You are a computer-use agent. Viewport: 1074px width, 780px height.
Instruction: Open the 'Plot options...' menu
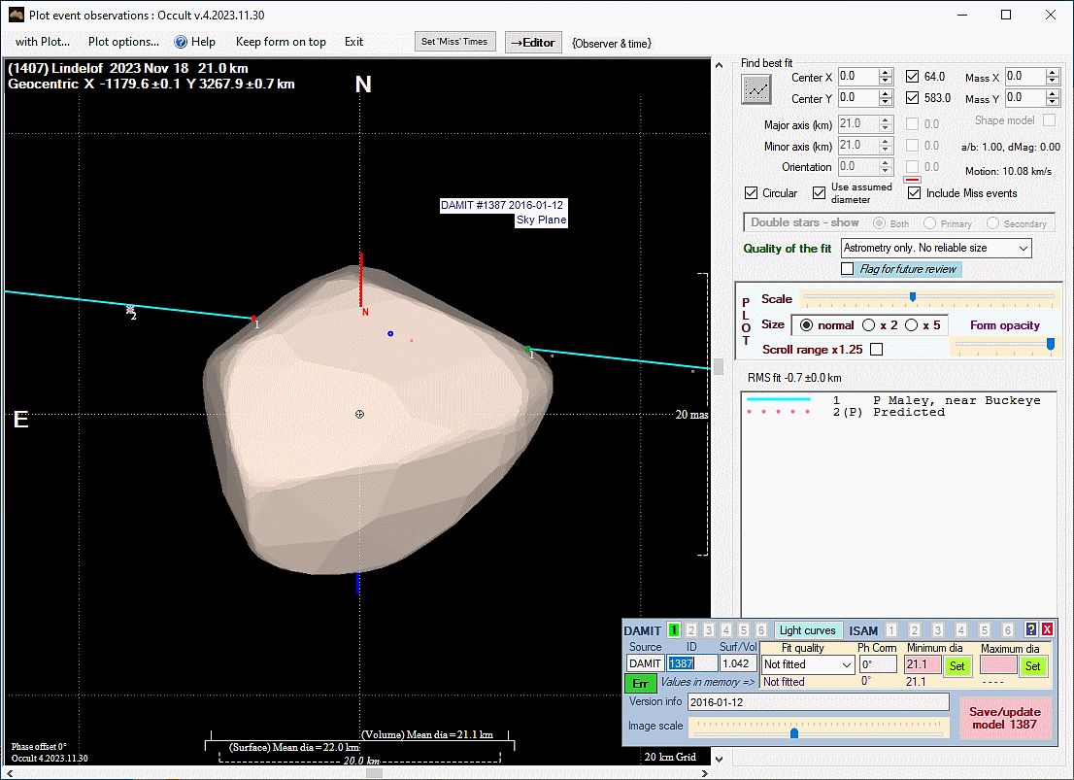click(x=123, y=42)
